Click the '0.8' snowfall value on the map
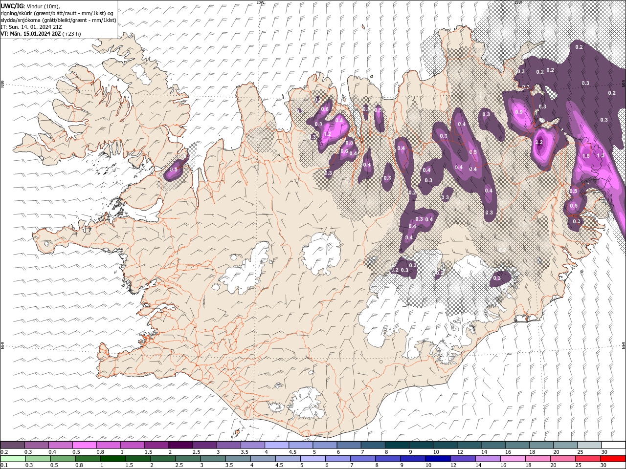 point(338,120)
